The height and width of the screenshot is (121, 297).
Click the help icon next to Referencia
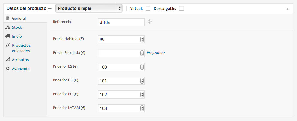click(x=150, y=22)
